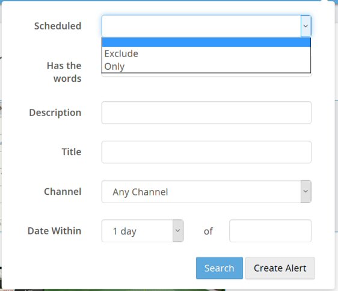Viewport: 338px width, 291px height.
Task: Click the date field after 'of'
Action: (270, 231)
